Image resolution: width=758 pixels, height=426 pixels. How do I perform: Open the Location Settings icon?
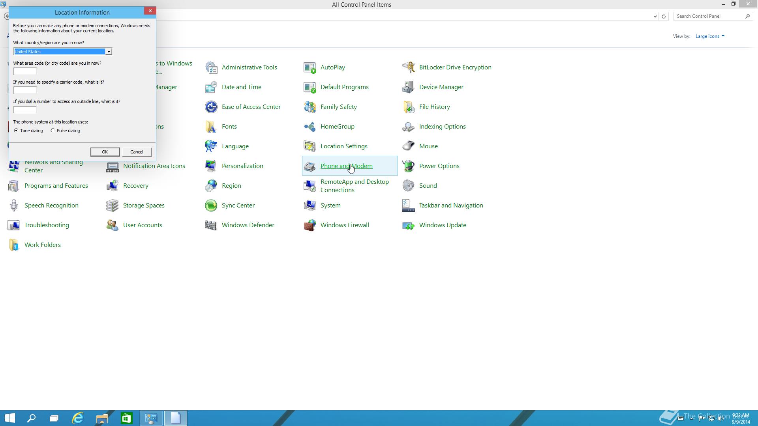[310, 146]
